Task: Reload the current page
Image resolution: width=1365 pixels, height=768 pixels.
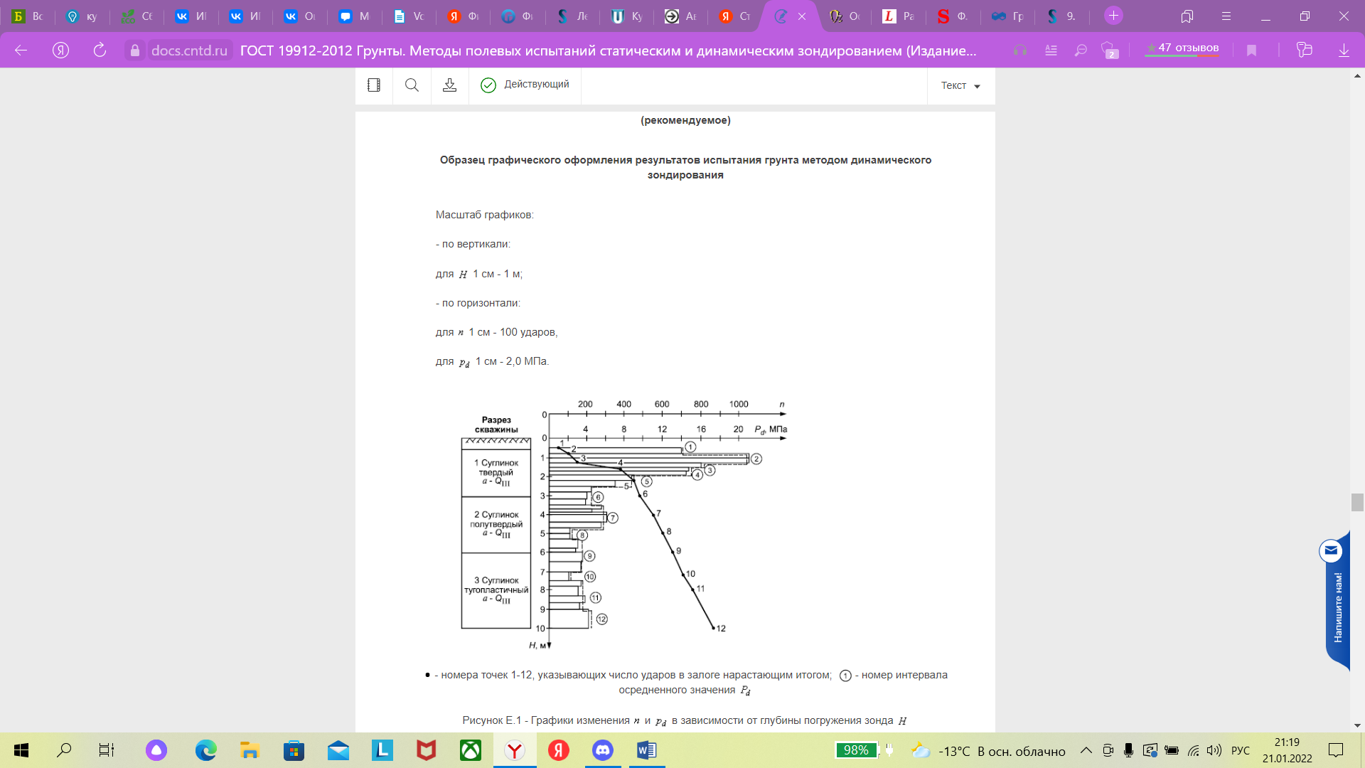Action: click(x=100, y=50)
